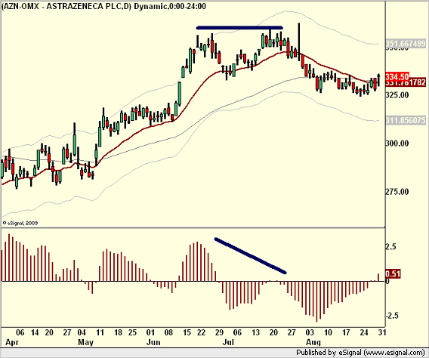Viewport: 429px width, 358px height.
Task: Click the date label 03 above Aug
Action: pyautogui.click(x=310, y=332)
